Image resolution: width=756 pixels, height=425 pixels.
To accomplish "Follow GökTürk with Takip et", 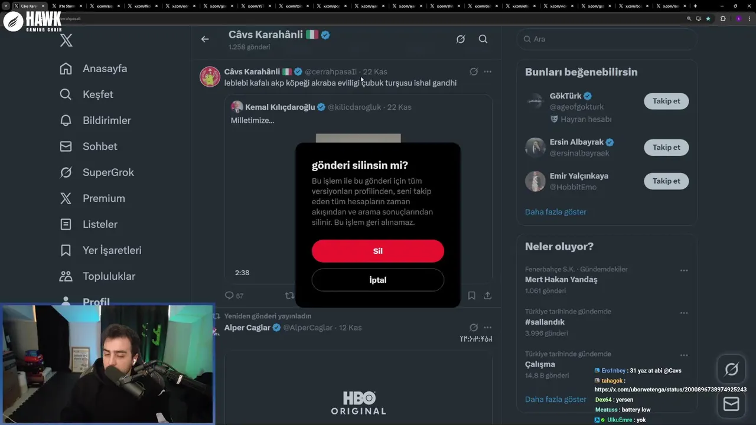I will 666,101.
